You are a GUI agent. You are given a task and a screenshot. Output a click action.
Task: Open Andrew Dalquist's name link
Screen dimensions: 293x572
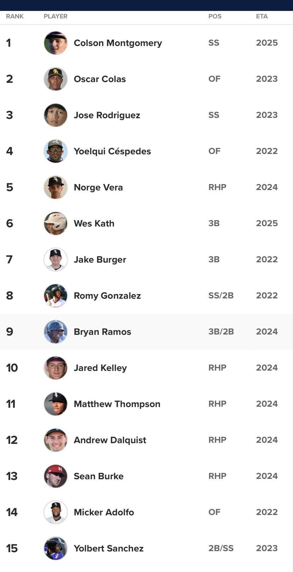tap(110, 440)
